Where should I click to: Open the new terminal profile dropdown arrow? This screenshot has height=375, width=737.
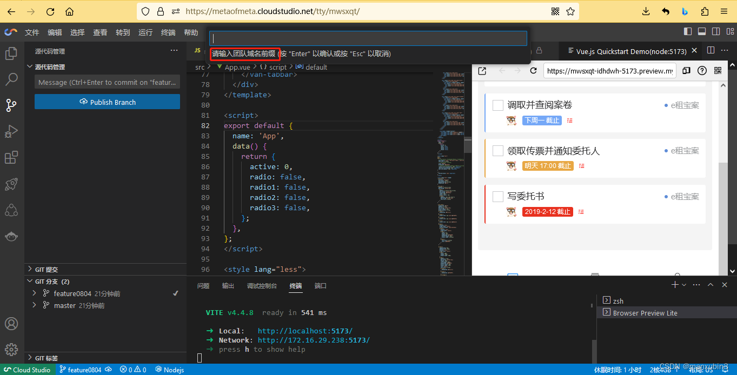point(684,285)
